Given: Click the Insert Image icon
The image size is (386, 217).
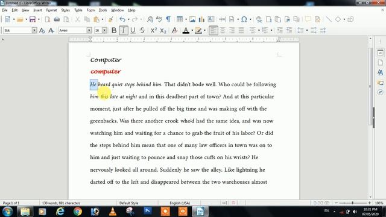Looking at the screenshot, I should (x=192, y=19).
